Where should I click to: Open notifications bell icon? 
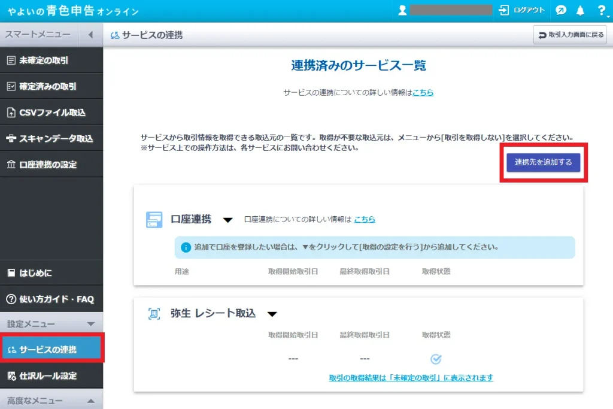click(x=580, y=11)
